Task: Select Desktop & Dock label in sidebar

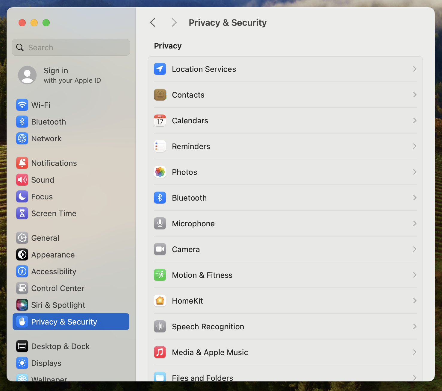Action: tap(60, 346)
